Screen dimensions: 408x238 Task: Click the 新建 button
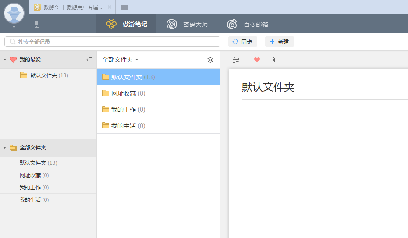[x=279, y=42]
